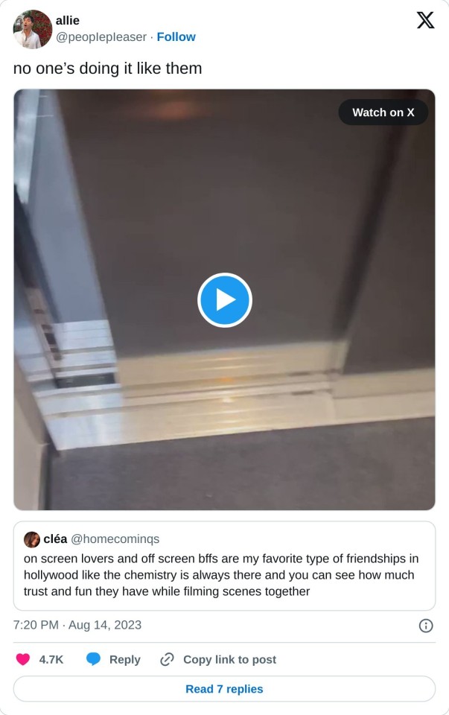Screen dimensions: 449x715
Task: Open the quoted tweet text body
Action: 221,575
